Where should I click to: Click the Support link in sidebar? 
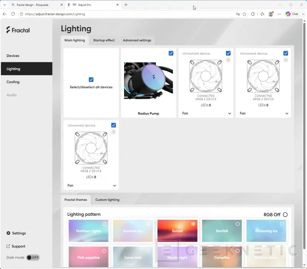coord(19,246)
